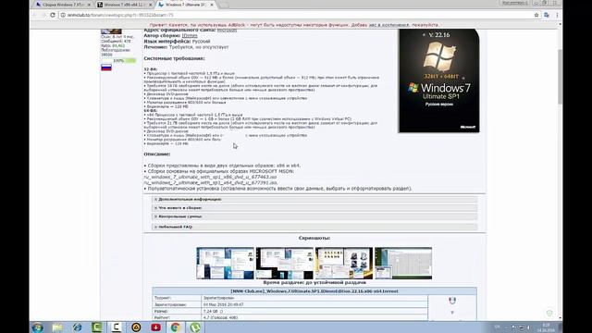Open the Windows Start menu

coord(37,327)
